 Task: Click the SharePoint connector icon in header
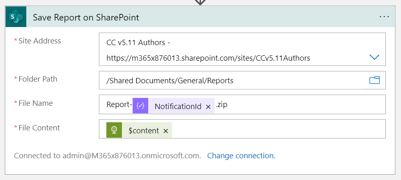(x=16, y=17)
